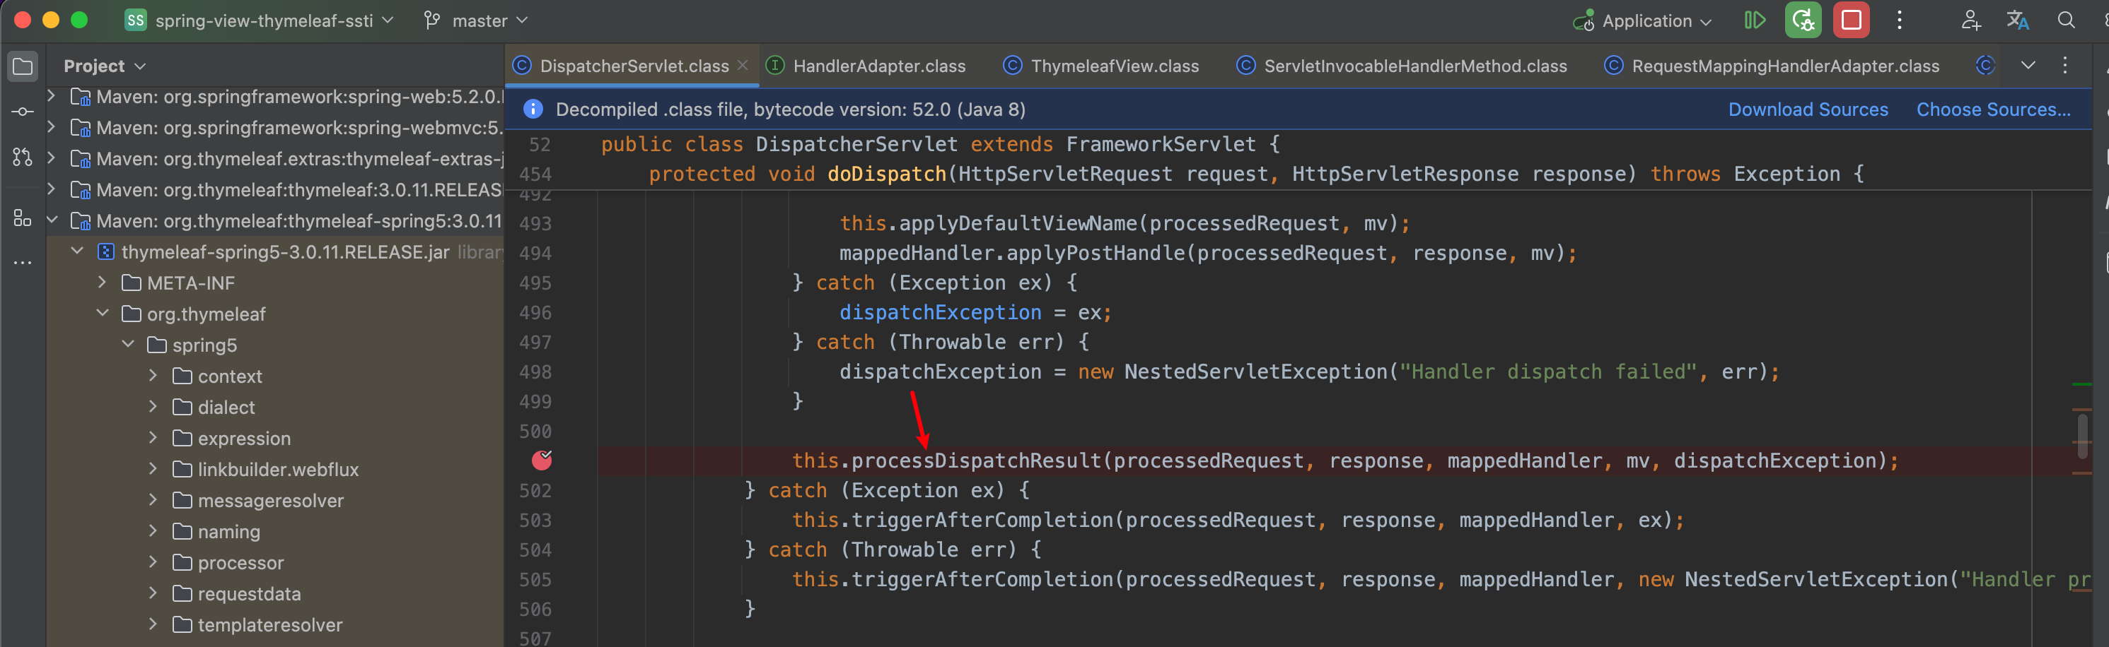
Task: Stop the running application with red button
Action: coord(1851,20)
